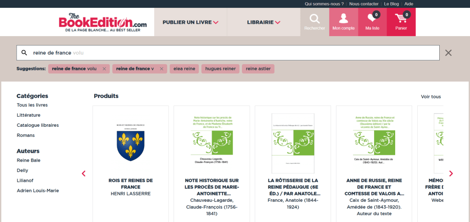Expand the Publier un livre menu

pyautogui.click(x=190, y=22)
